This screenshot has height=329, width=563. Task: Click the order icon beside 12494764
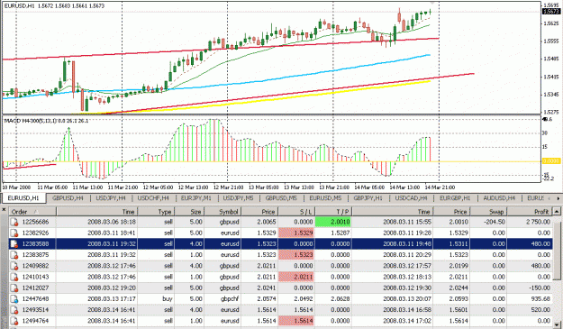click(x=14, y=321)
